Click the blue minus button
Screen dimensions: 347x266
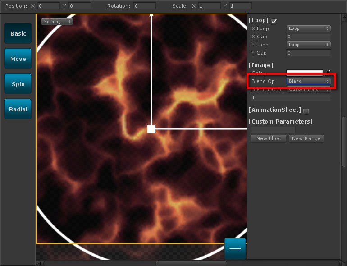[x=235, y=249]
